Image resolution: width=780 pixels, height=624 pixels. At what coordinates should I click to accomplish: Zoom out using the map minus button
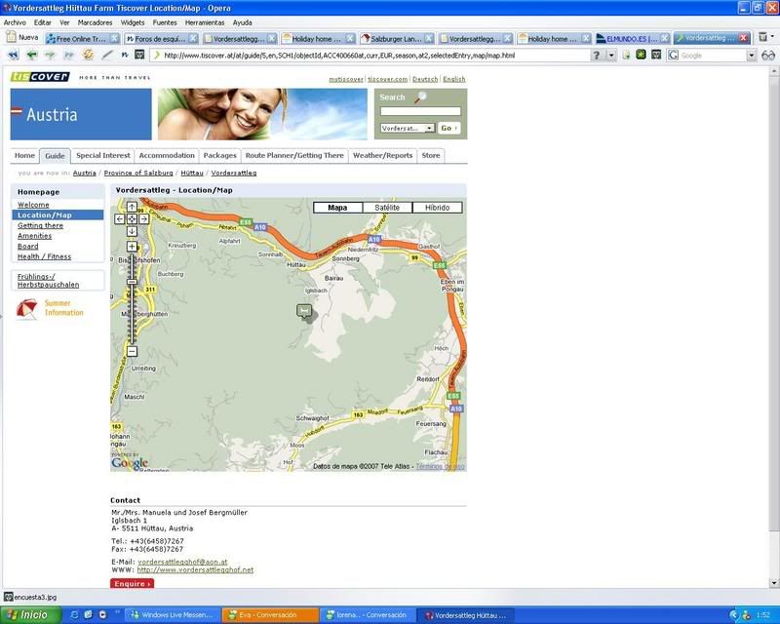(132, 351)
